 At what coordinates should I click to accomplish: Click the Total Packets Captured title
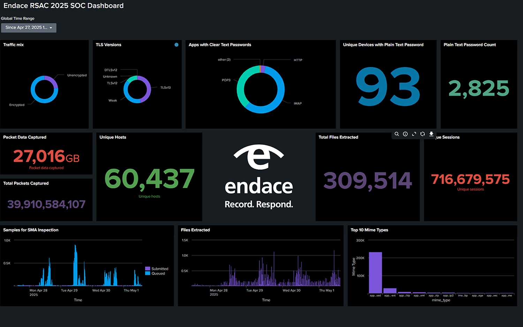[26, 183]
